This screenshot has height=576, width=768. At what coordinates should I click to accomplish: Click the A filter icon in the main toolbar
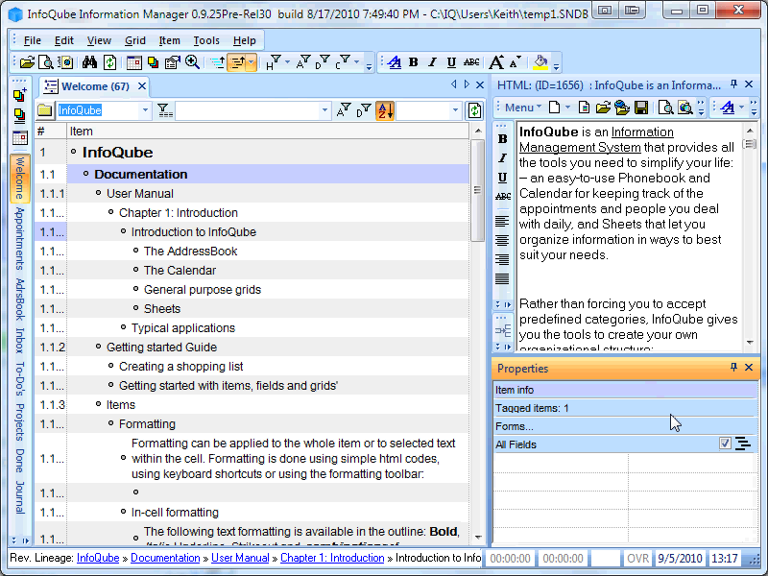point(303,62)
